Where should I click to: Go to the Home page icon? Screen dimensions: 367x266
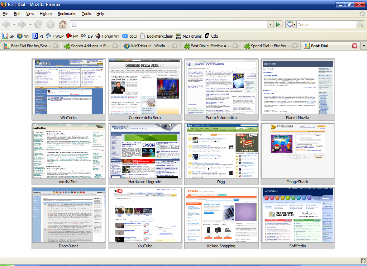click(x=62, y=24)
